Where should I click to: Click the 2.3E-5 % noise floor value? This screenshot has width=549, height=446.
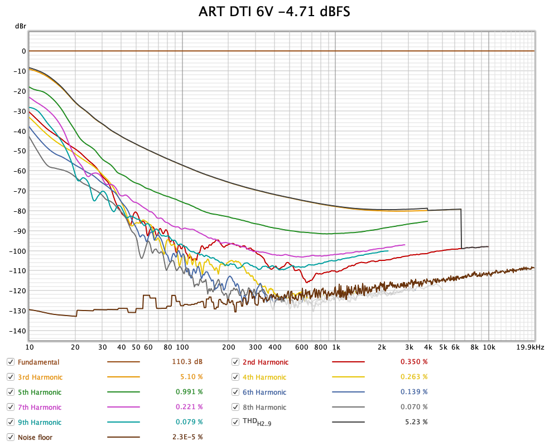point(187,437)
